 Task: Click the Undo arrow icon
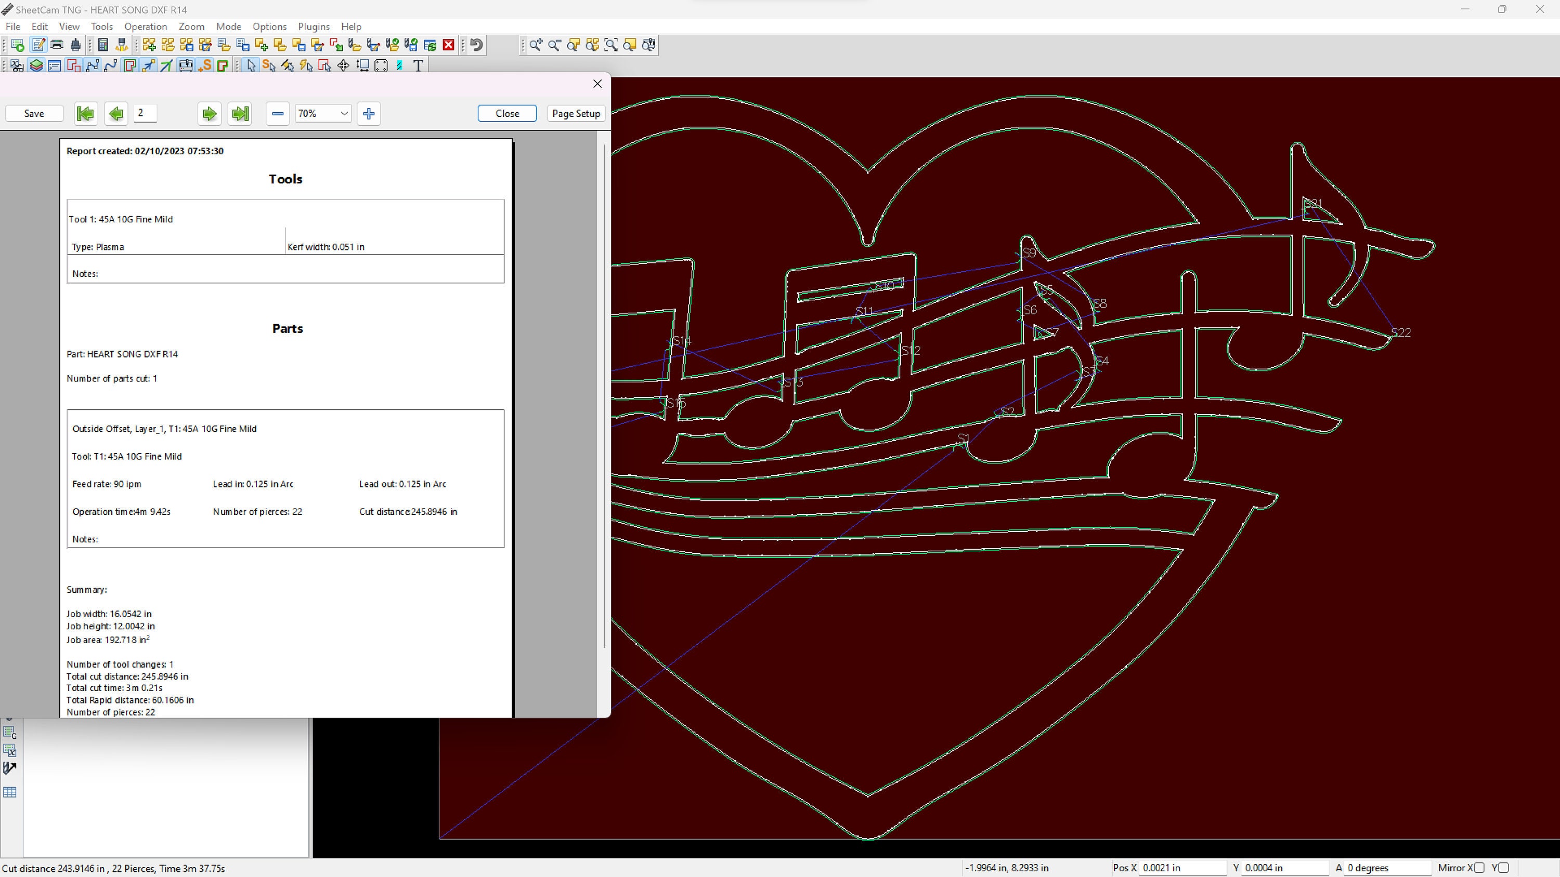click(x=475, y=45)
